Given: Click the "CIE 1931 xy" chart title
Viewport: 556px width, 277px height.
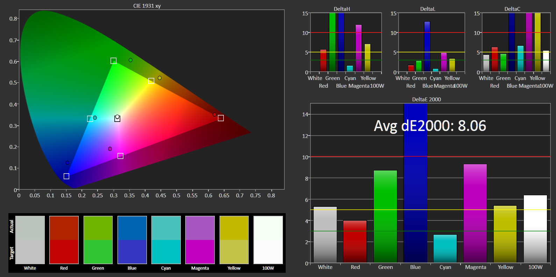Looking at the screenshot, I should tap(147, 6).
